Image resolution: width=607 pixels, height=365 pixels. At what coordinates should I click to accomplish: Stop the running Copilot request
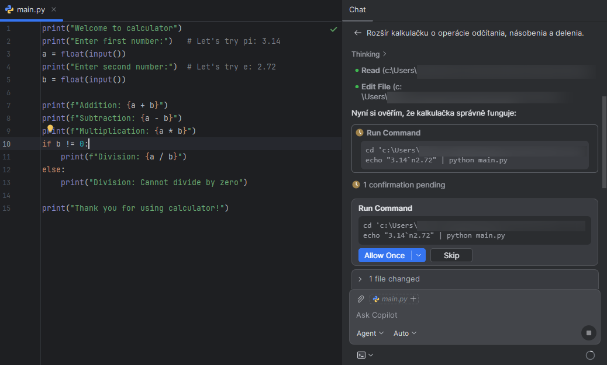[x=589, y=333]
